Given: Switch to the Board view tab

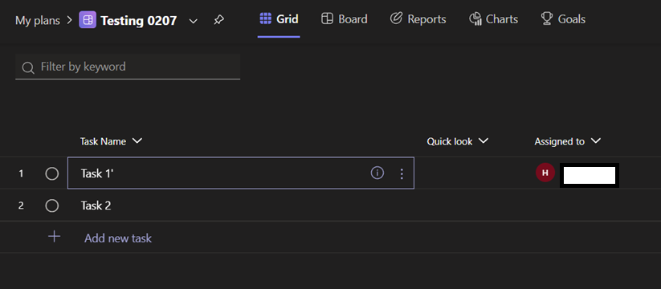Looking at the screenshot, I should pos(344,19).
